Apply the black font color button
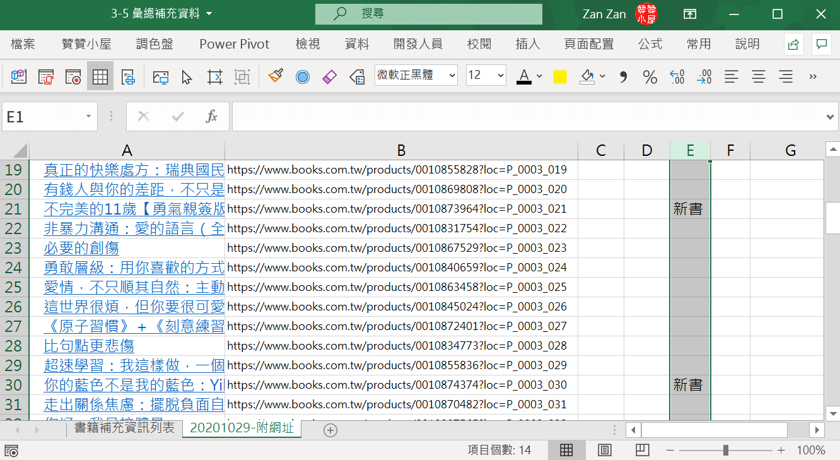 pyautogui.click(x=523, y=76)
